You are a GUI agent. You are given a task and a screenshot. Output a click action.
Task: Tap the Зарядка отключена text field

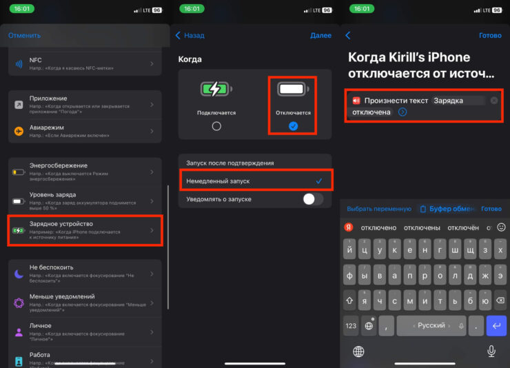coord(457,101)
